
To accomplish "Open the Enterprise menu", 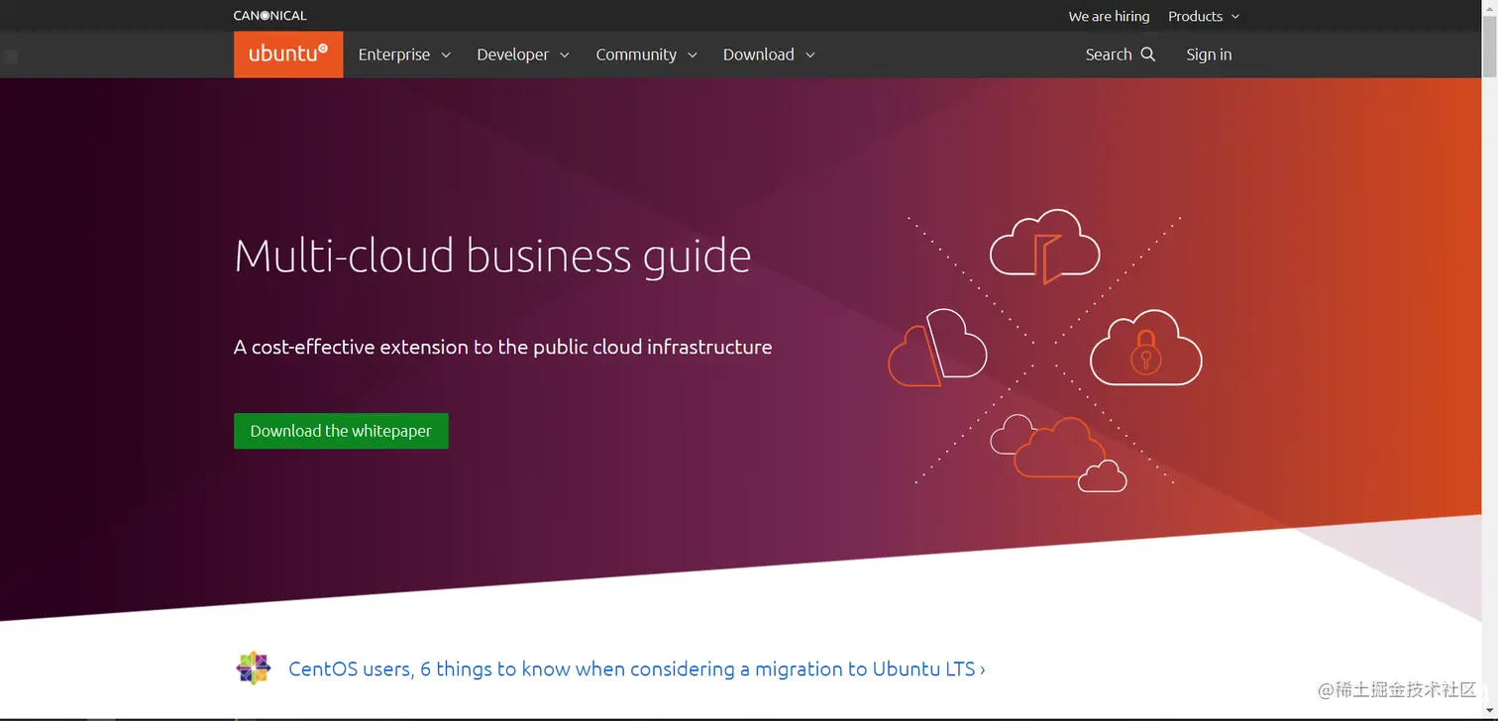I will tap(404, 54).
